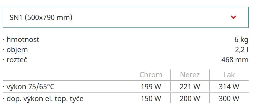Click the 150 W Chrom heating rod value
This screenshot has height=106, width=259.
click(x=151, y=99)
